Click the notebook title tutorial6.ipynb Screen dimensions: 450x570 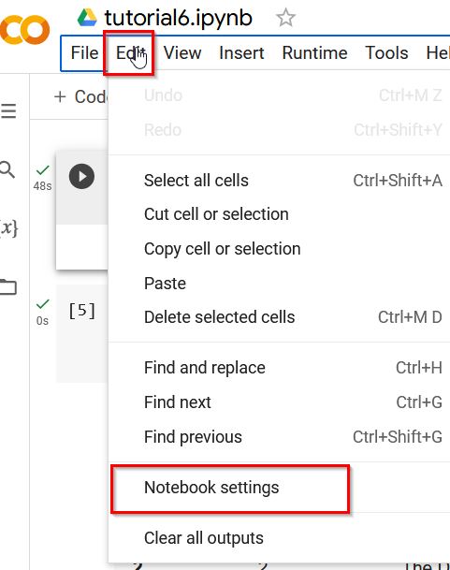[179, 18]
